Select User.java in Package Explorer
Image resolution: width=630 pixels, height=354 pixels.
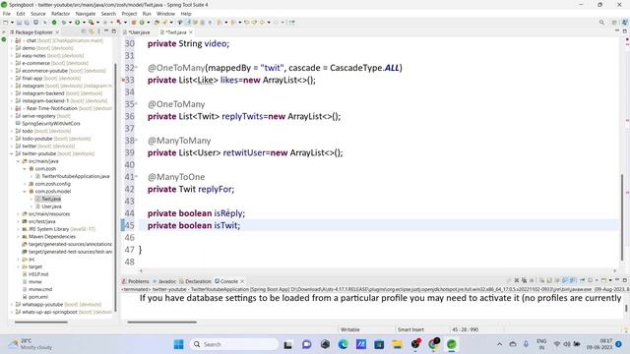(48, 206)
